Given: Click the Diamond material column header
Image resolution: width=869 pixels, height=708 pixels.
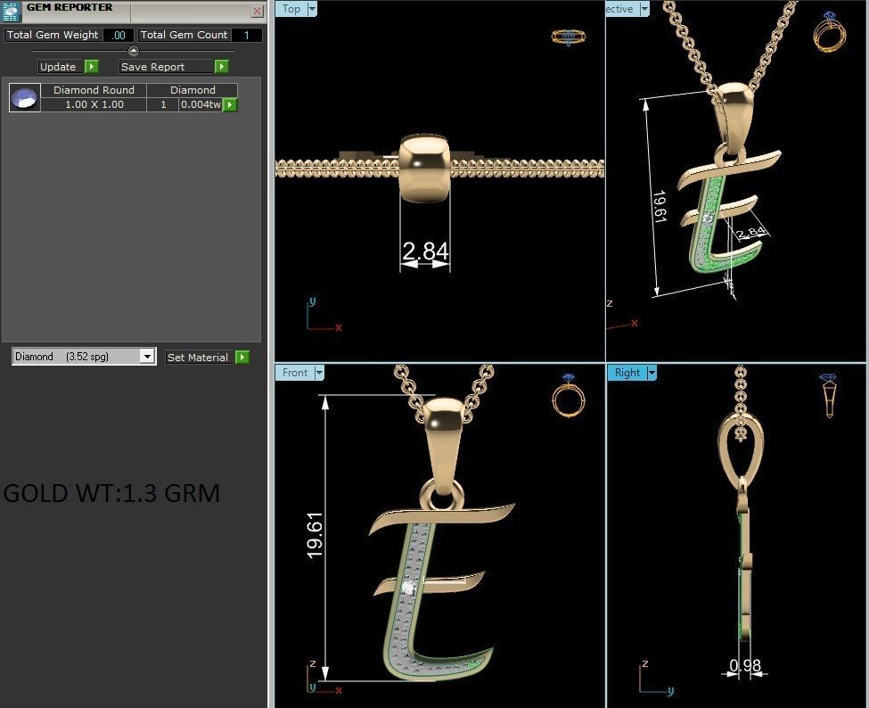Looking at the screenshot, I should pyautogui.click(x=193, y=90).
